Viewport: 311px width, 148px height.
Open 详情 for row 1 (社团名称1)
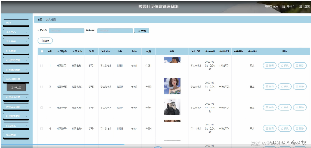pyautogui.click(x=270, y=65)
